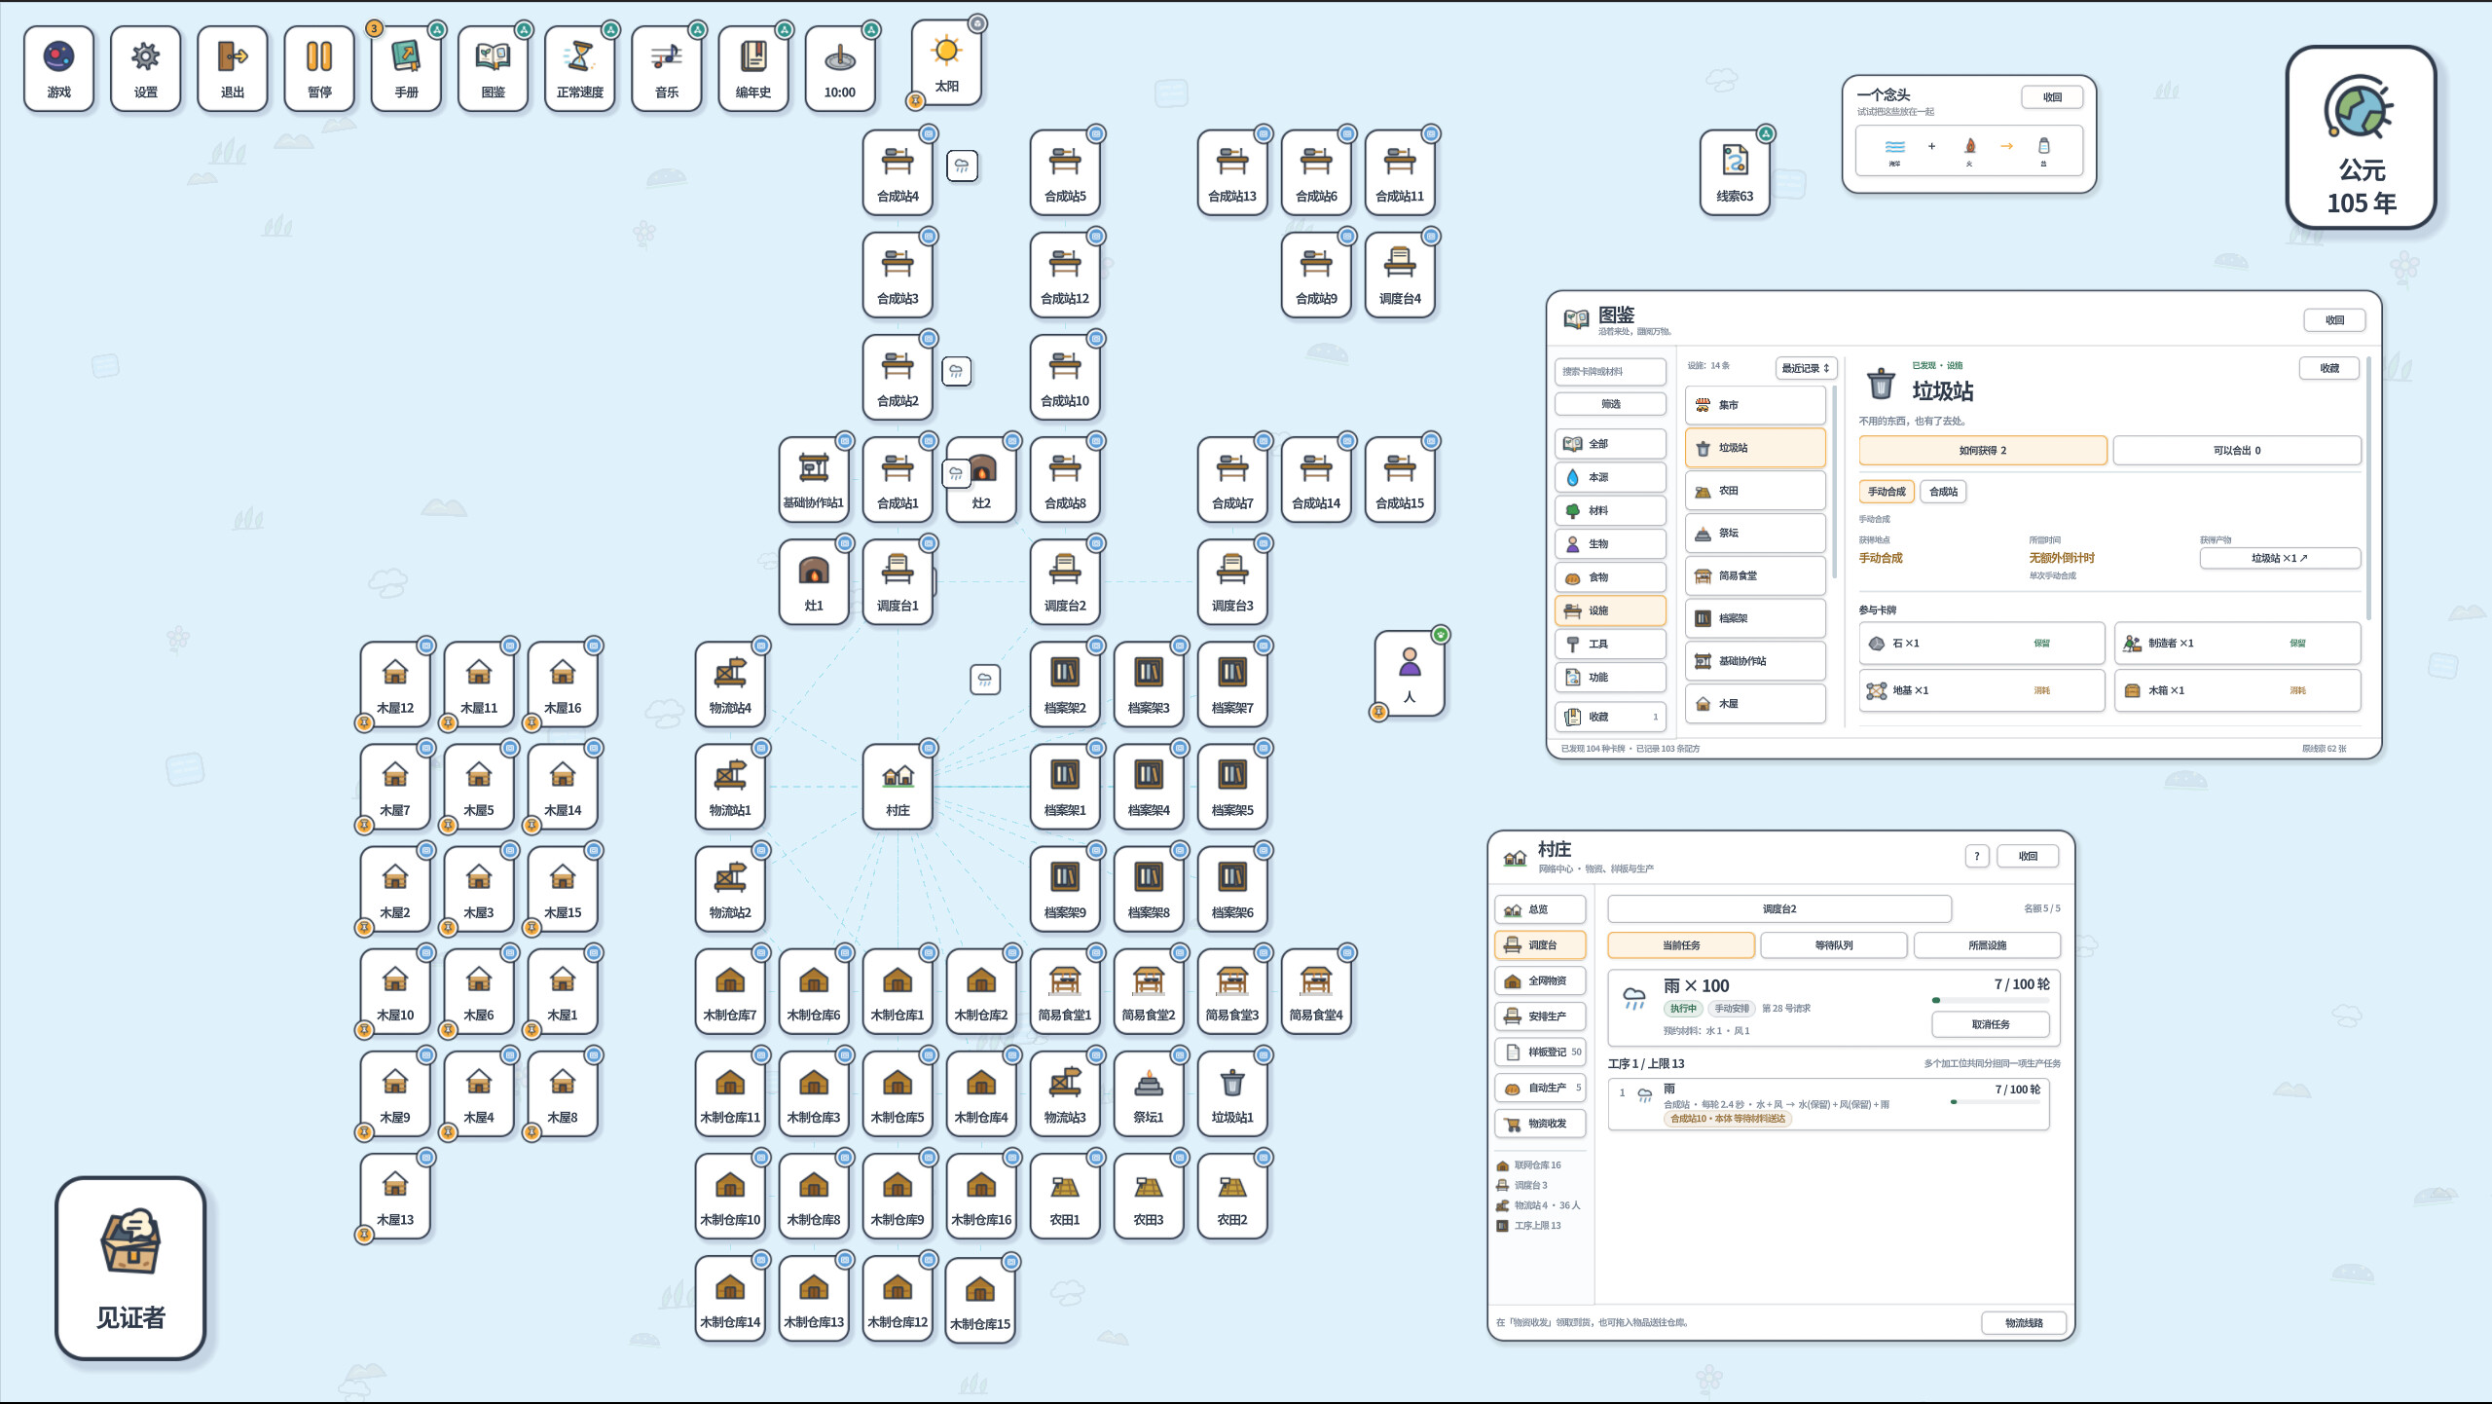Select the 村庄 village card on the map
This screenshot has width=2492, height=1404.
[x=898, y=787]
